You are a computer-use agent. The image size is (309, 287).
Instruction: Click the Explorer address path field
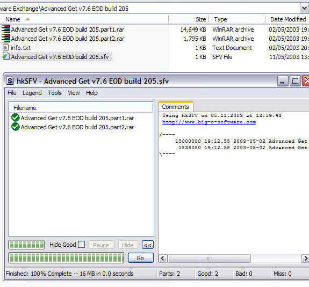(x=150, y=9)
